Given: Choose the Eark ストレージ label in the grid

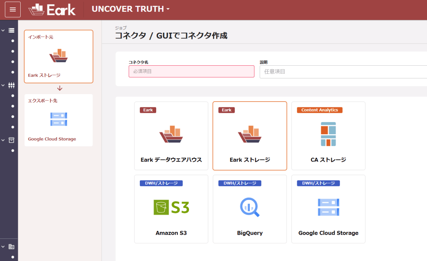Looking at the screenshot, I should click(250, 160).
